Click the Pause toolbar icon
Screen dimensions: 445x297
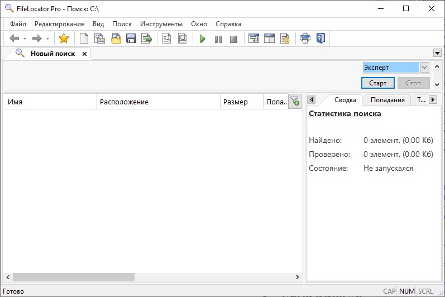[x=218, y=39]
